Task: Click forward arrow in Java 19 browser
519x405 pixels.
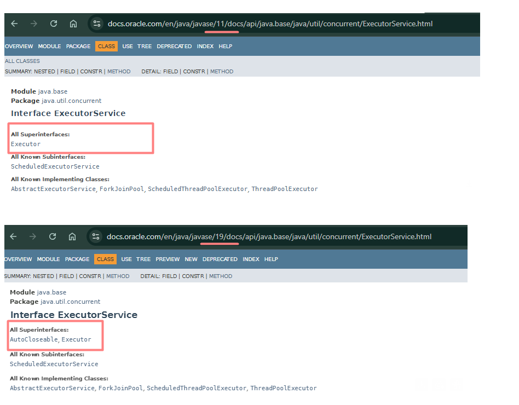Action: click(33, 236)
